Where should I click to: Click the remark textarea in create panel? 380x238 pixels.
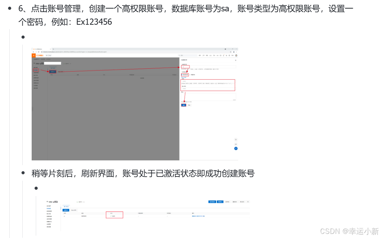pyautogui.click(x=209, y=97)
